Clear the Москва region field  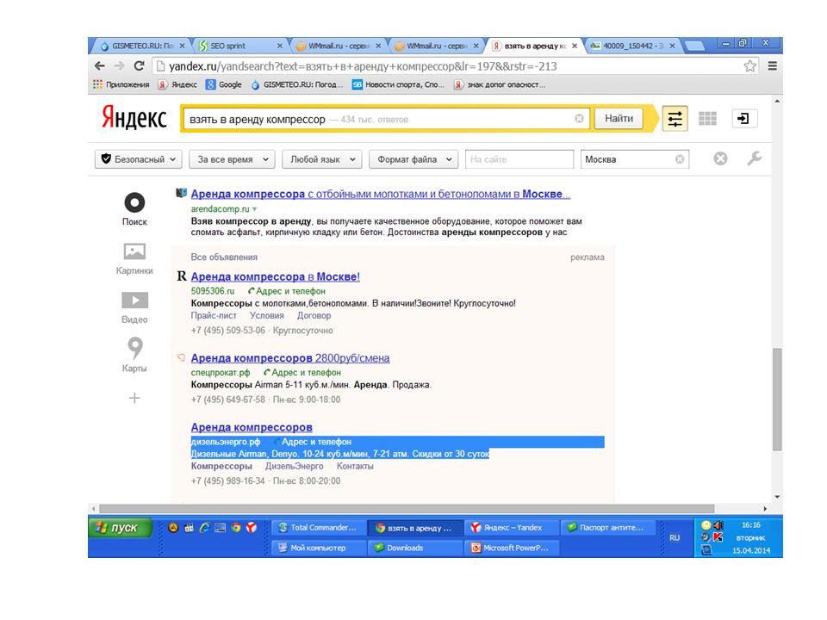pos(680,159)
